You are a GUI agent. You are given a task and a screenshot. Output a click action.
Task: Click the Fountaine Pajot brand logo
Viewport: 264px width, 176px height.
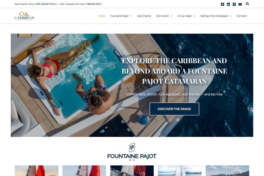click(x=132, y=152)
